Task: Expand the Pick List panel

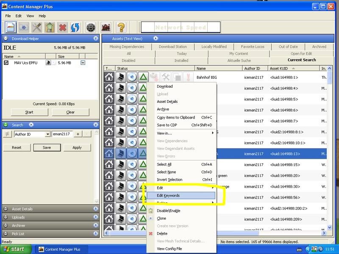Action: click(50, 234)
